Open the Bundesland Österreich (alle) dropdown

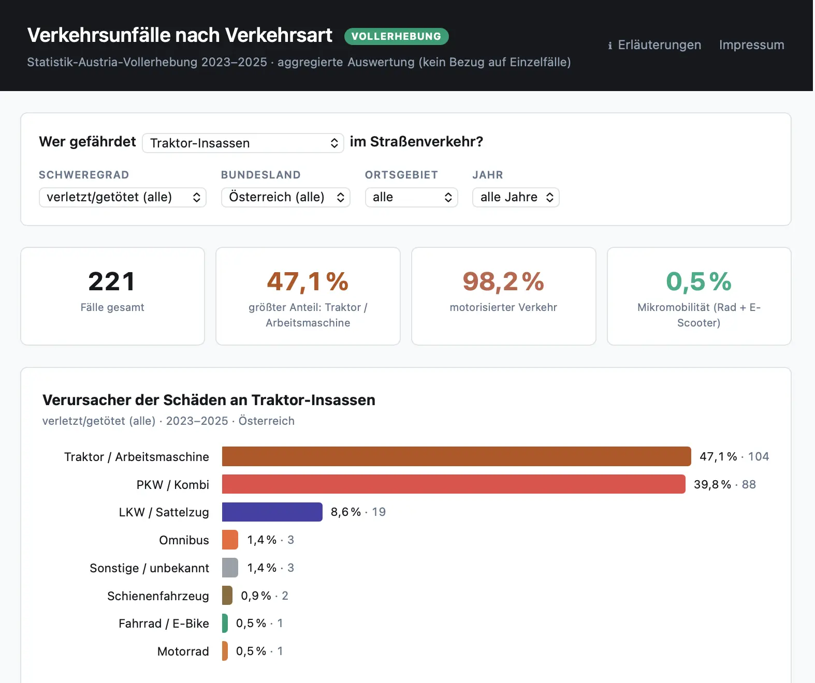coord(286,197)
